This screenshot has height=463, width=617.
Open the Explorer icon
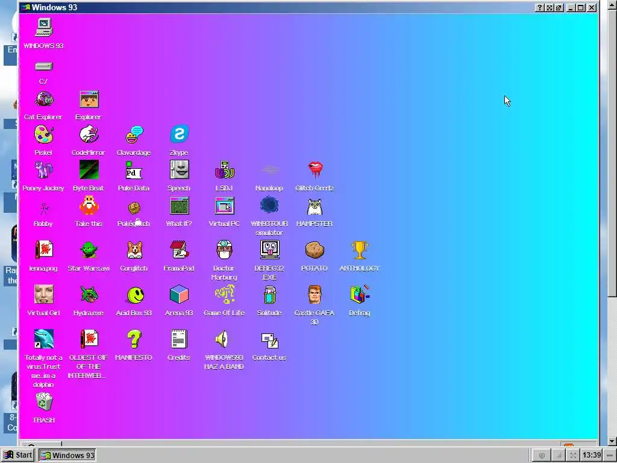[89, 99]
